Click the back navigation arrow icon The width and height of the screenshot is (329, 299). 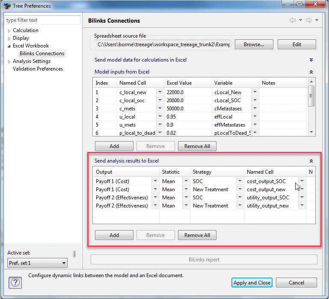293,20
